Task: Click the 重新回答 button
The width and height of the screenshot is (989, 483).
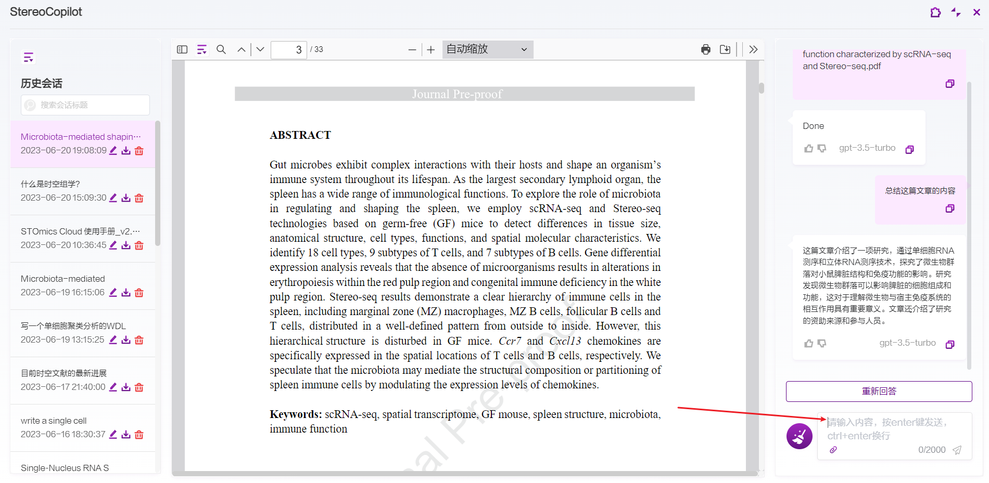Action: coord(879,391)
